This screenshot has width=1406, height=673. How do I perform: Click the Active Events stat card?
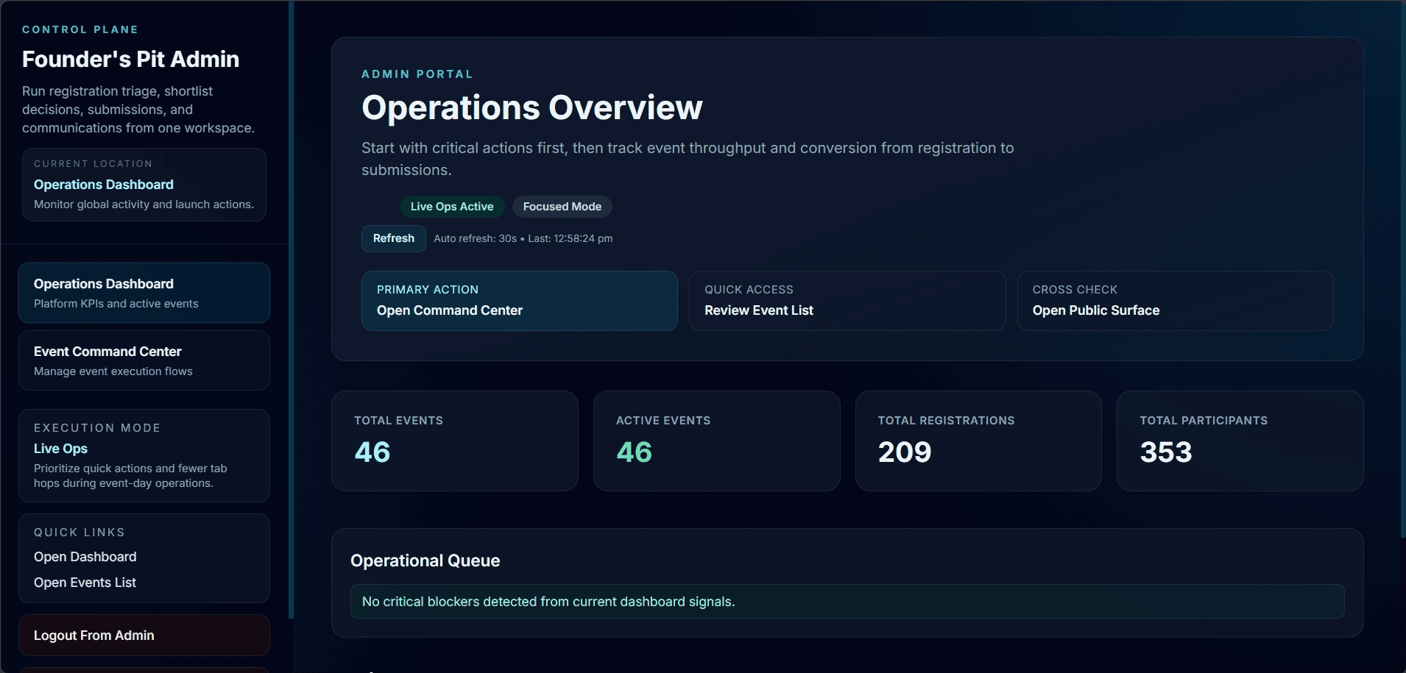(716, 441)
